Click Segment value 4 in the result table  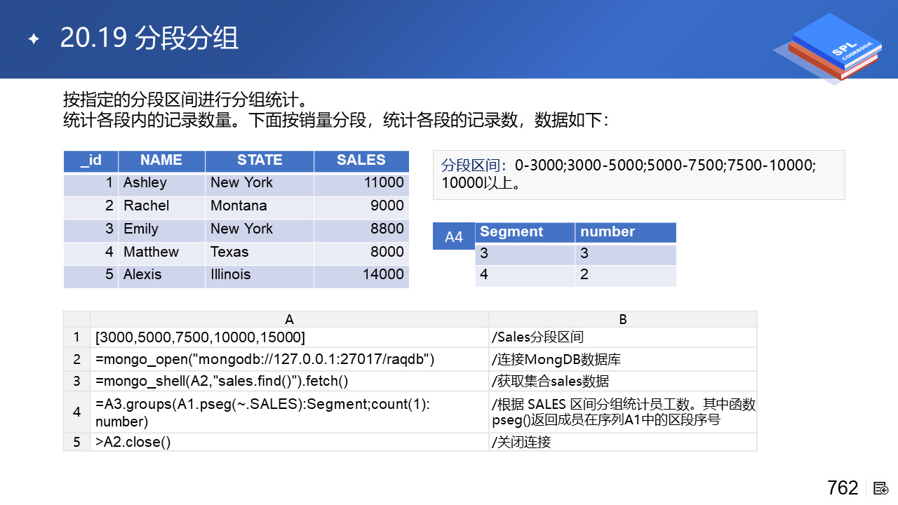[525, 276]
